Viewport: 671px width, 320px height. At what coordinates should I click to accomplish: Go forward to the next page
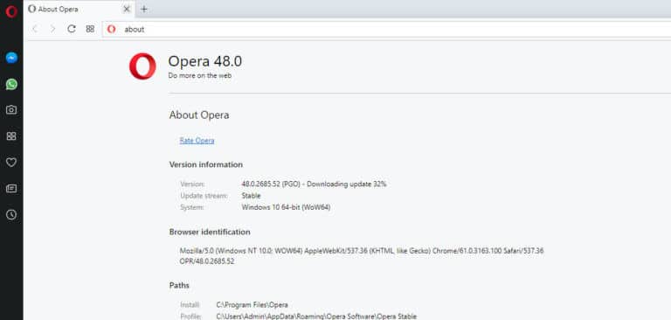pyautogui.click(x=53, y=29)
